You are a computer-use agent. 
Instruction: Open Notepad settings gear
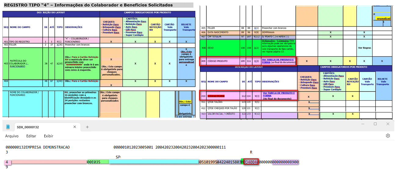pyautogui.click(x=388, y=136)
